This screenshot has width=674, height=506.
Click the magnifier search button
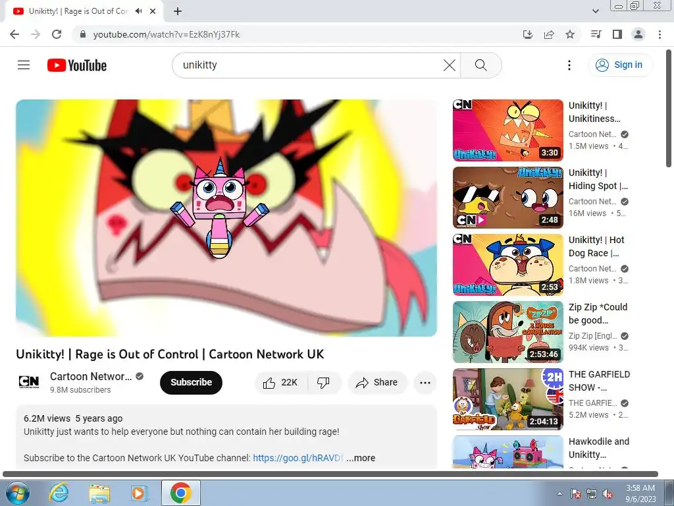coord(481,65)
